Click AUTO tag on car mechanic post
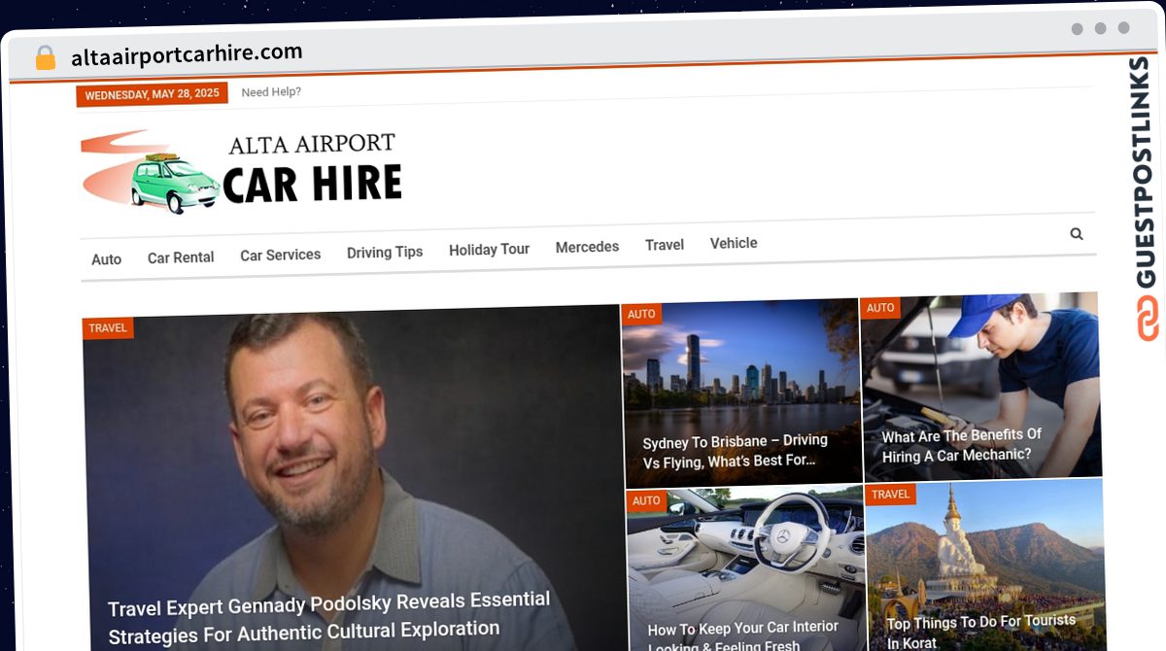Screen dimensions: 1166x651 tap(880, 308)
